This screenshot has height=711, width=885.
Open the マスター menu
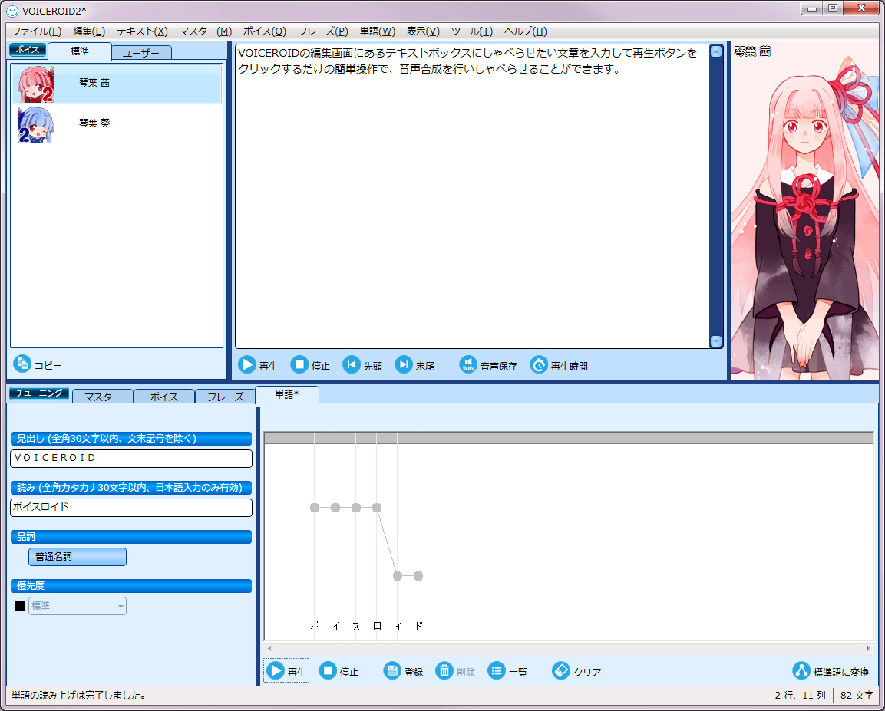[206, 31]
